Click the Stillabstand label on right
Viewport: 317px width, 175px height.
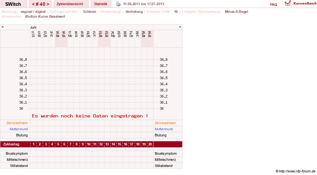click(x=164, y=166)
